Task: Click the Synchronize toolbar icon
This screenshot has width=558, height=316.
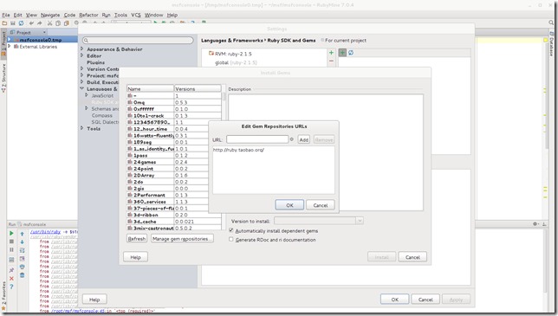Action: [x=21, y=23]
